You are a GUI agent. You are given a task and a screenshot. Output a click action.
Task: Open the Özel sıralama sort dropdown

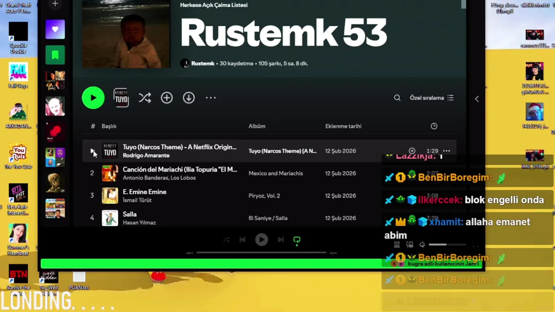[x=432, y=98]
